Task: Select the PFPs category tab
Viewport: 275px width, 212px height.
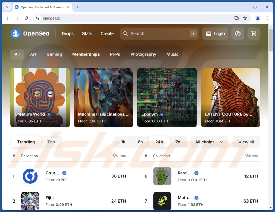Action: point(115,54)
